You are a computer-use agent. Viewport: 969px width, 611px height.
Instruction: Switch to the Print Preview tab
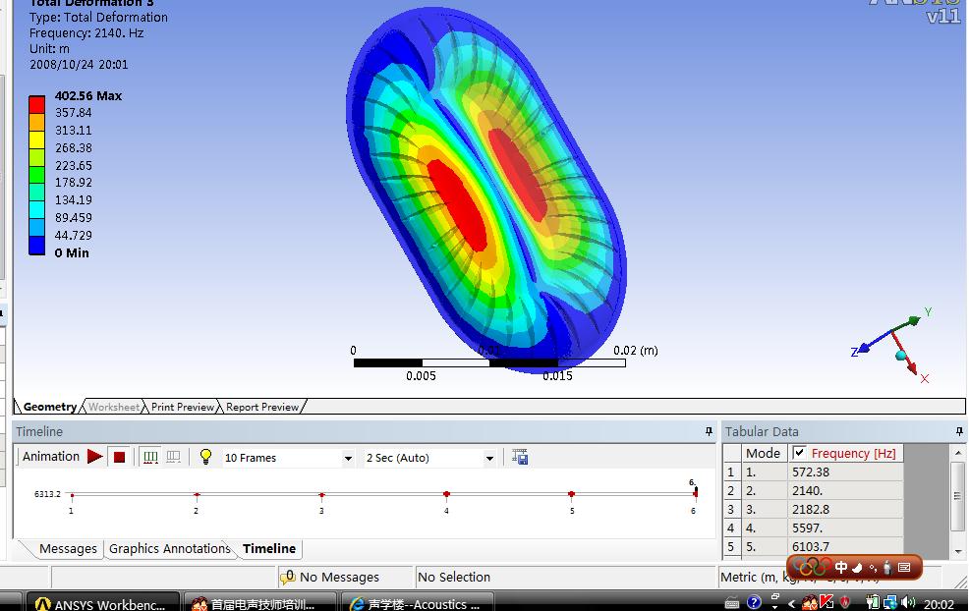click(x=182, y=407)
